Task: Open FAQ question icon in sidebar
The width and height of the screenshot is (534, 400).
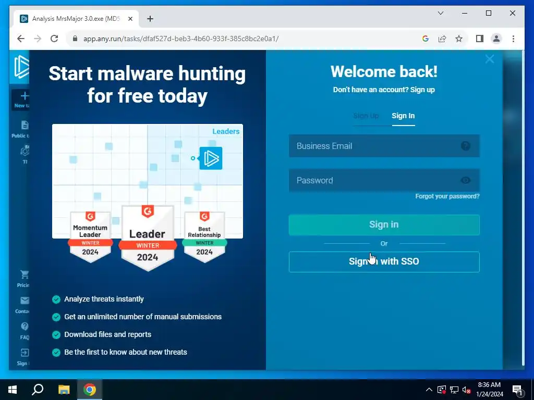Action: pos(25,327)
